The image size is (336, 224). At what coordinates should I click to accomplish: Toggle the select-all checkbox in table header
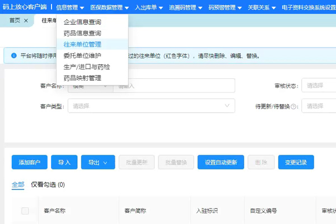[x=25, y=211]
